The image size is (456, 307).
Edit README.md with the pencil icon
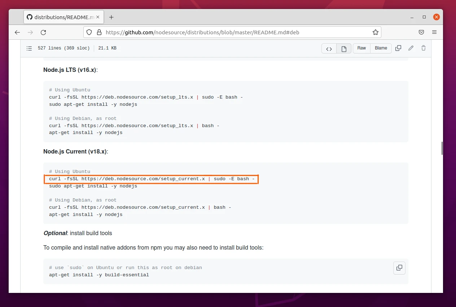(411, 48)
